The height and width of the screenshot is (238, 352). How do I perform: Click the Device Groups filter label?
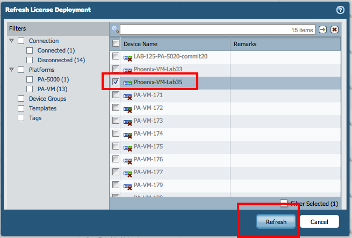pyautogui.click(x=48, y=99)
